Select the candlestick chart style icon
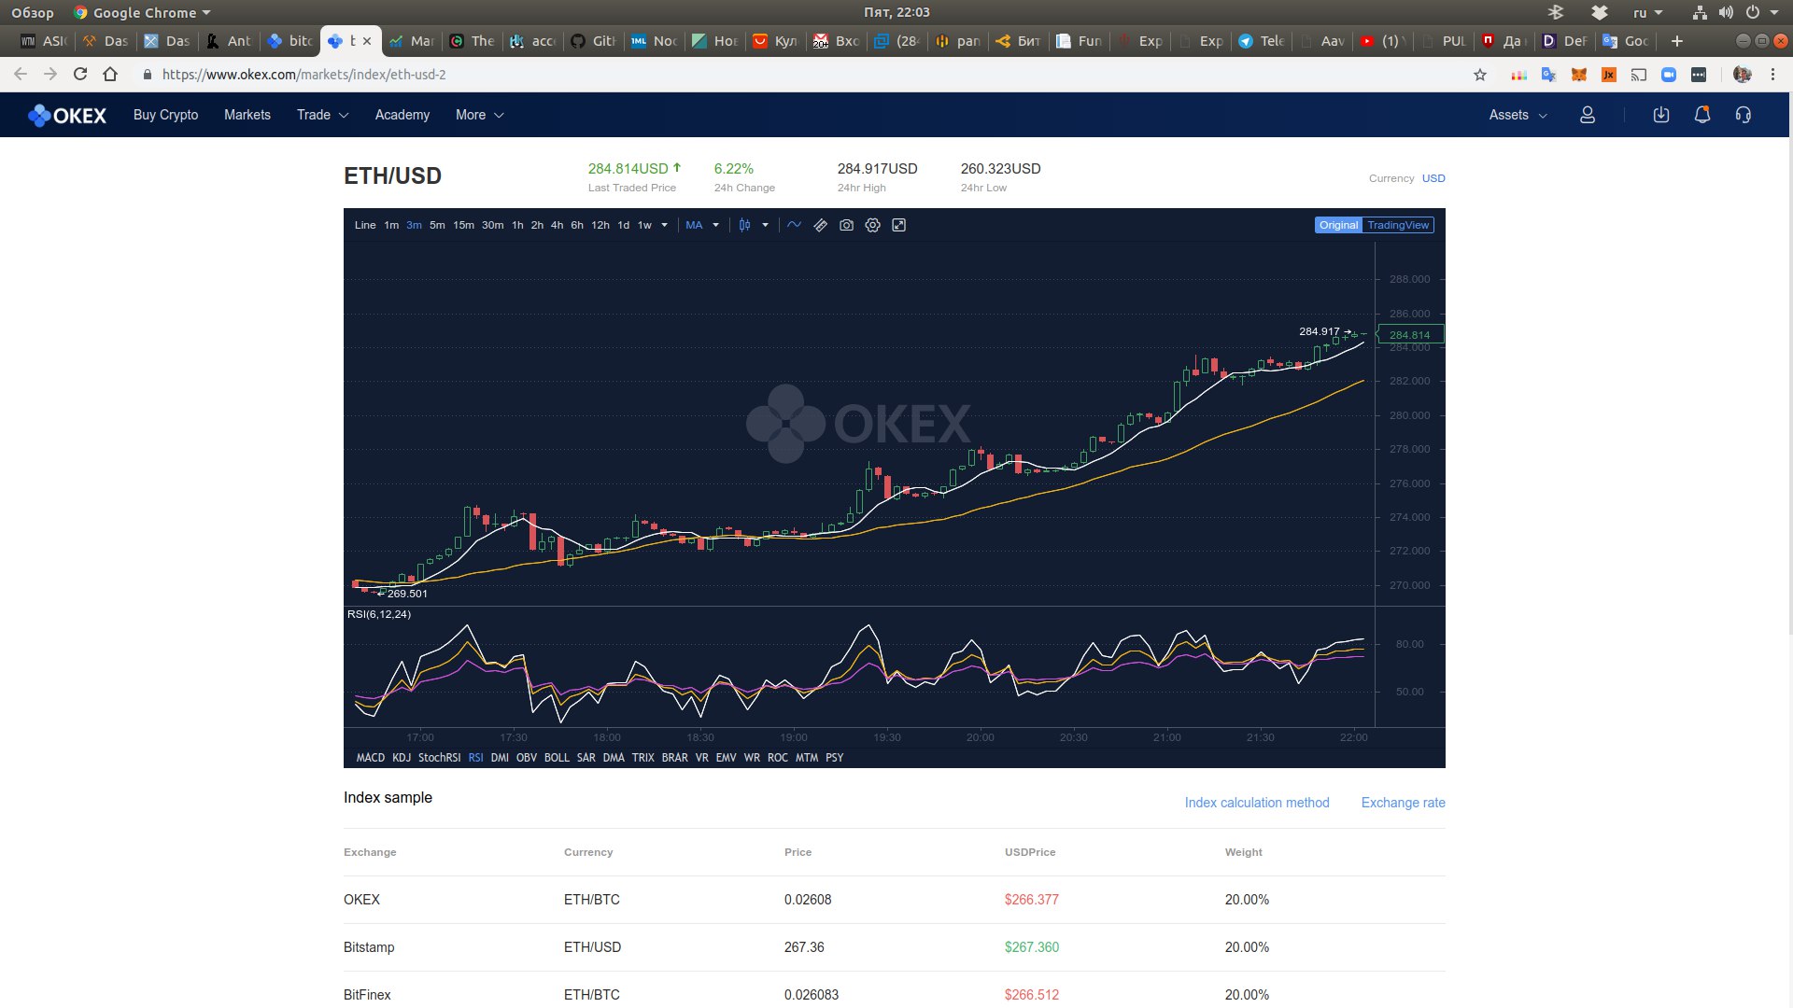The width and height of the screenshot is (1793, 1008). coord(745,225)
